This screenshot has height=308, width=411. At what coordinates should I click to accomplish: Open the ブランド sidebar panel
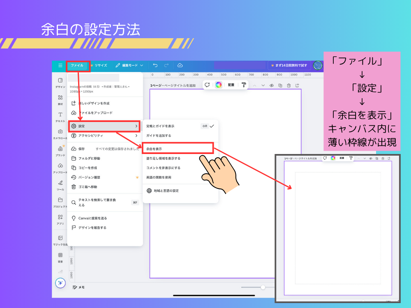pyautogui.click(x=60, y=151)
